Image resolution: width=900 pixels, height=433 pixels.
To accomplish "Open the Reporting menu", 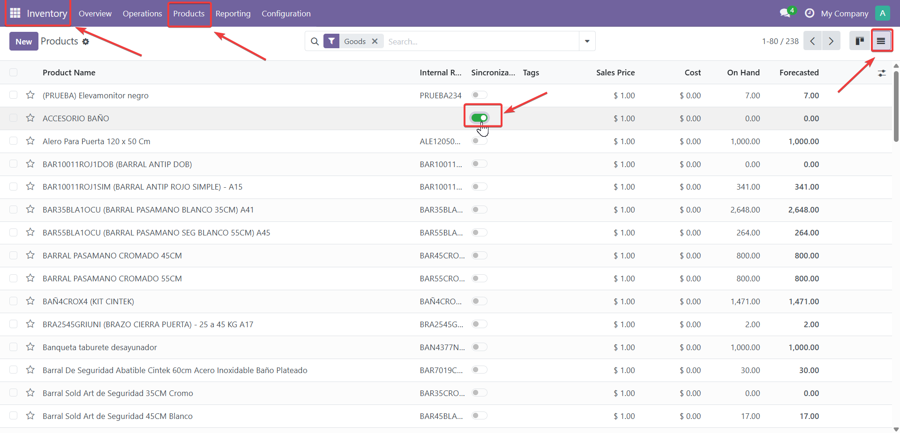I will point(233,14).
